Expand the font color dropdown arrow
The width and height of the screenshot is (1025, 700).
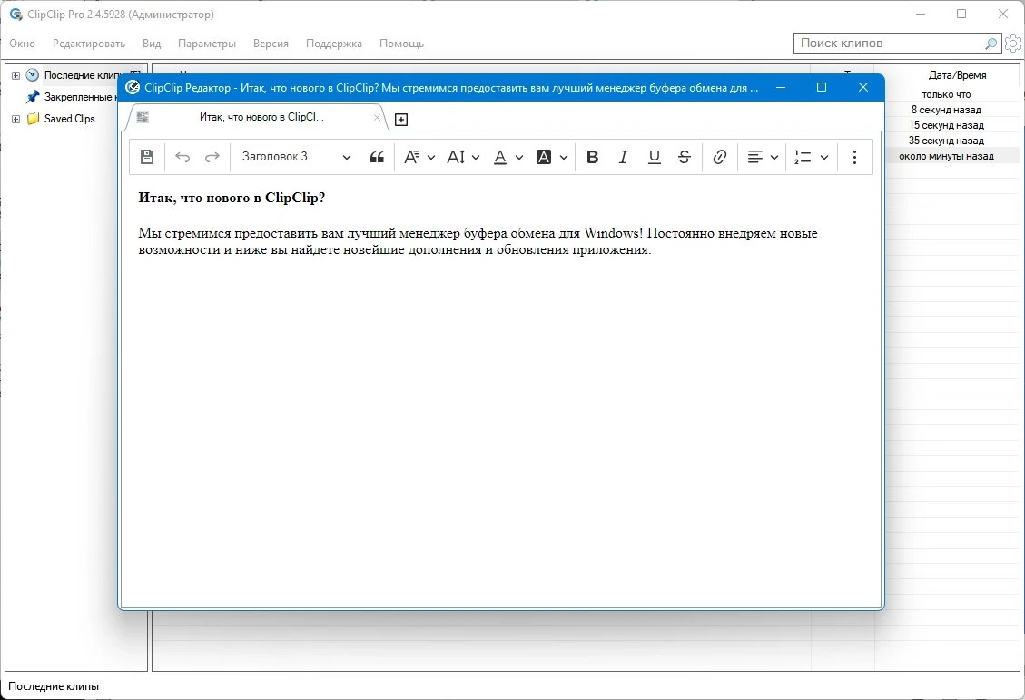pyautogui.click(x=519, y=158)
